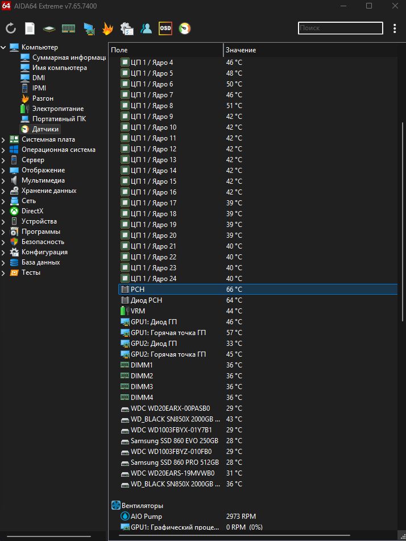Select GPU1: Горячая точка ГП row
Screen dimensions: 406x541
click(x=258, y=333)
